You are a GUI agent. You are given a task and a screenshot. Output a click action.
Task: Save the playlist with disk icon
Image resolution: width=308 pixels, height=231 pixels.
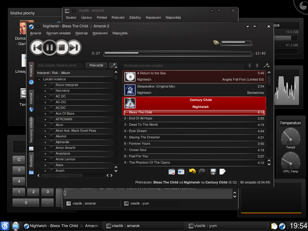click(x=213, y=171)
